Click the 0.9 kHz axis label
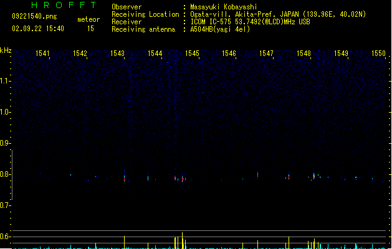392x249 pixels. click(5, 143)
